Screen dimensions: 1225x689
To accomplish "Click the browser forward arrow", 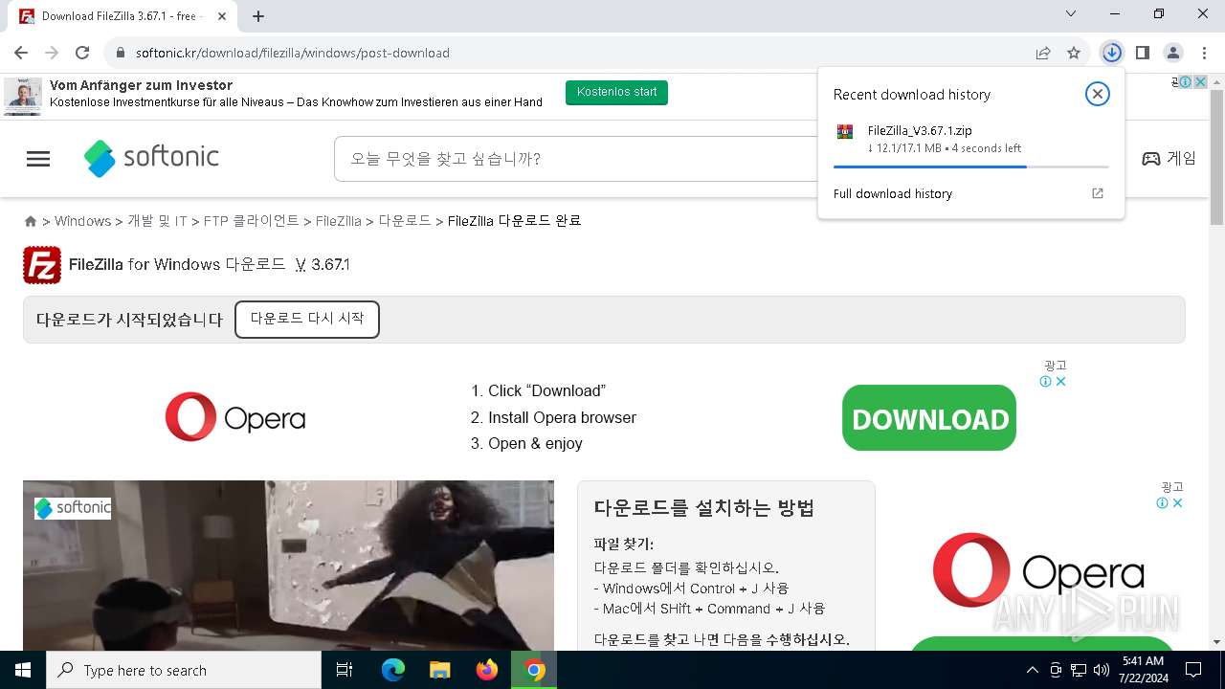I will point(52,53).
